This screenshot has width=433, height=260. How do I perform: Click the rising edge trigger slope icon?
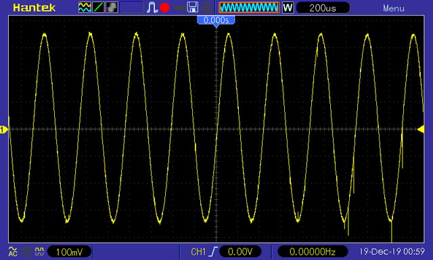tap(213, 252)
